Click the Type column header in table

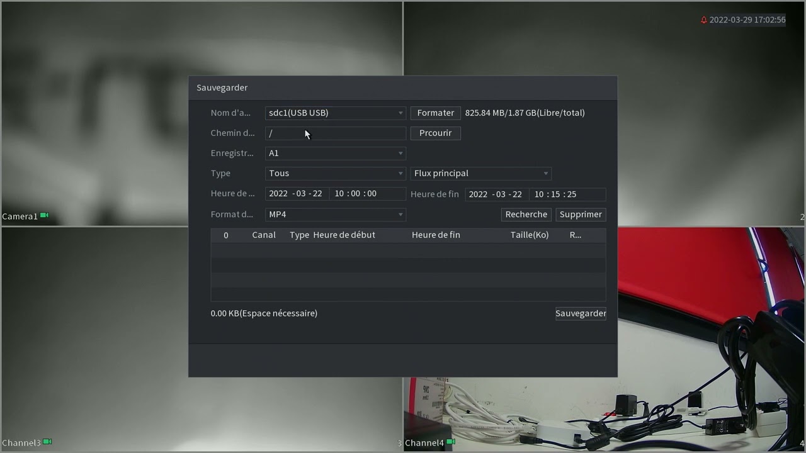299,235
